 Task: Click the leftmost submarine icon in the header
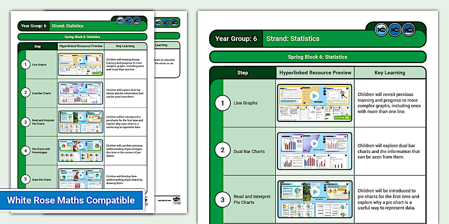pyautogui.click(x=381, y=30)
